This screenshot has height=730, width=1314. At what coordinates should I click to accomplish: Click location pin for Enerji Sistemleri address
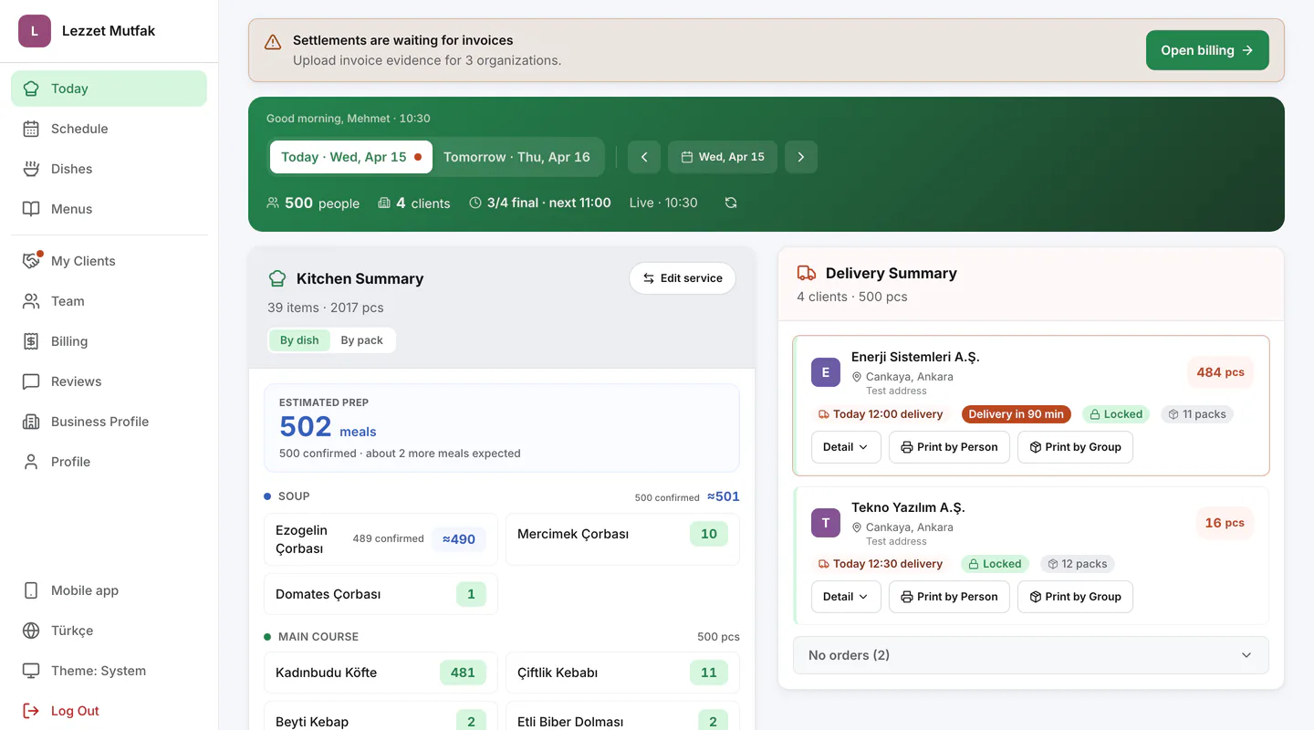tap(857, 377)
